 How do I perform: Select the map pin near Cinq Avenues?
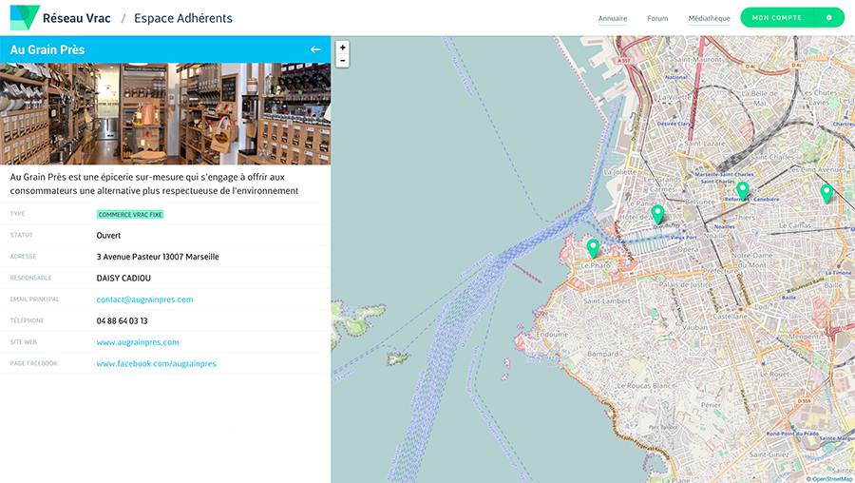(x=826, y=193)
